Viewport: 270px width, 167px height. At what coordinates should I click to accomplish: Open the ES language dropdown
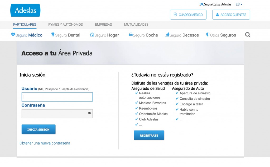click(x=239, y=4)
